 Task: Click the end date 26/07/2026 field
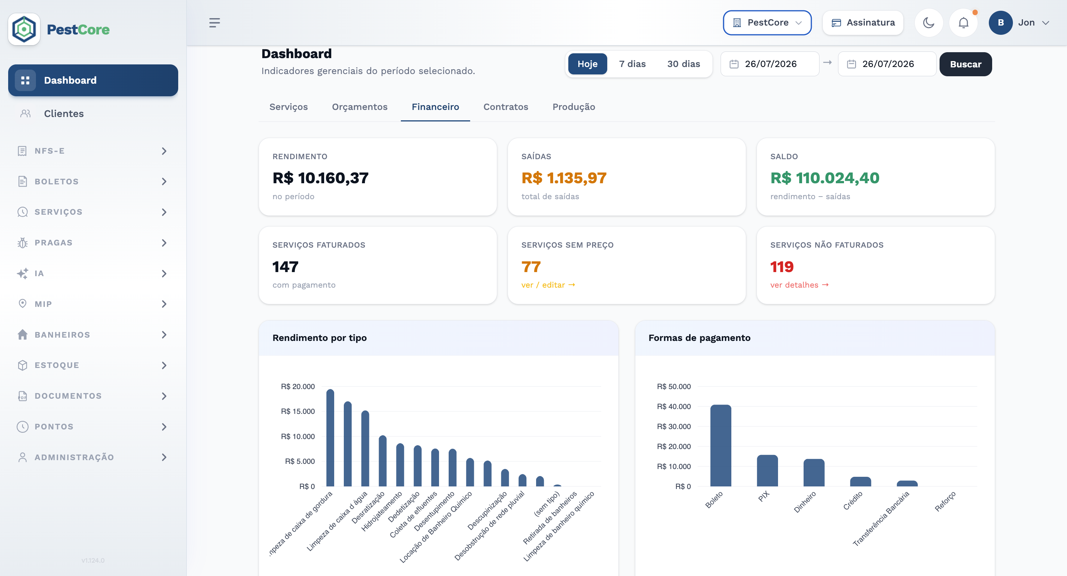click(887, 64)
